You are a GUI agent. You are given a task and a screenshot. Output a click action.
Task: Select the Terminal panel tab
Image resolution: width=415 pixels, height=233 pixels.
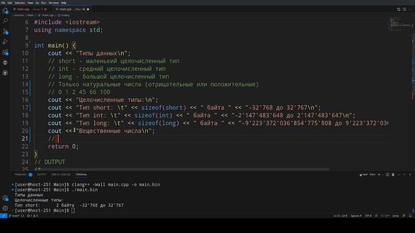pyautogui.click(x=81, y=175)
